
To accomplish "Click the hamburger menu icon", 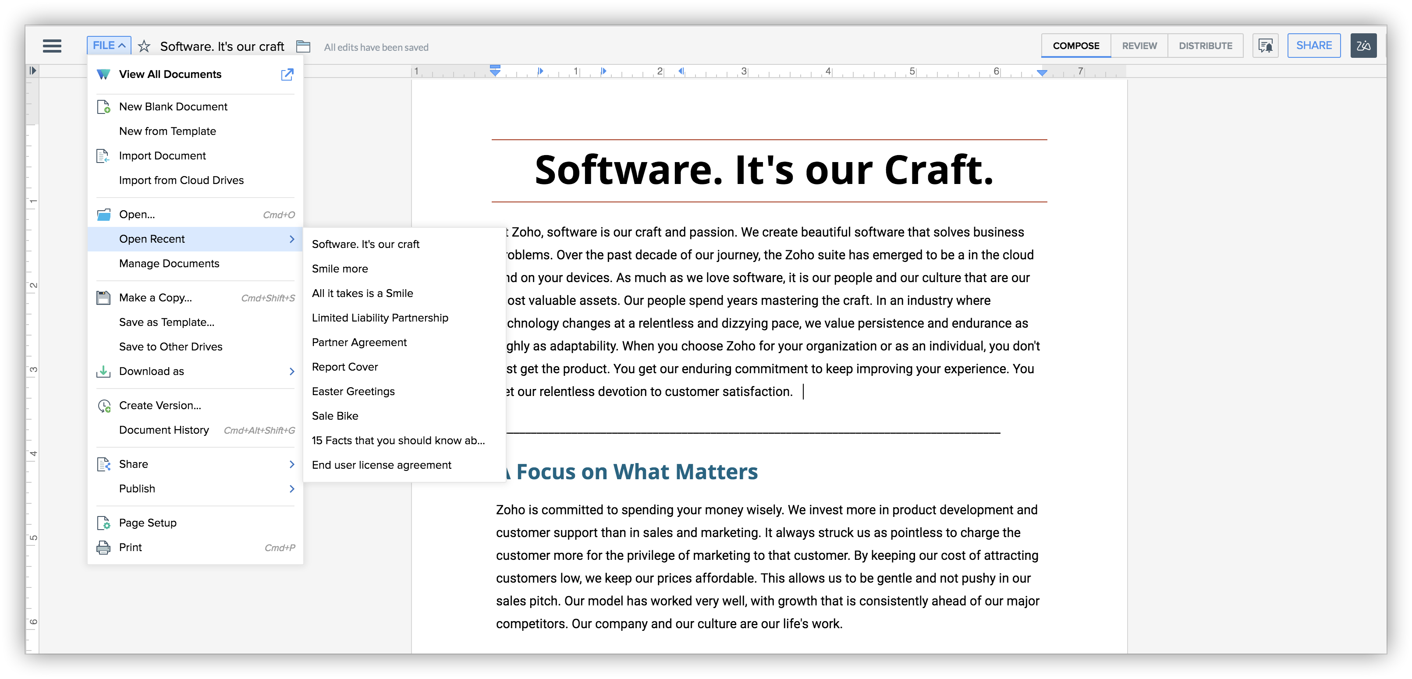I will (x=52, y=46).
